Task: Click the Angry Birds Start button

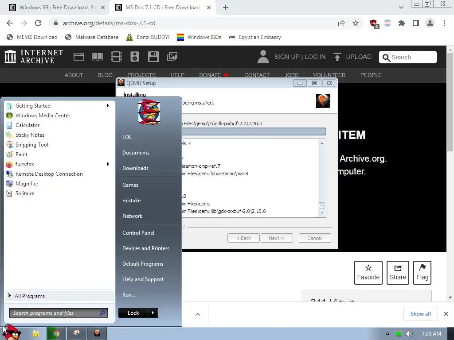Action: (x=12, y=332)
